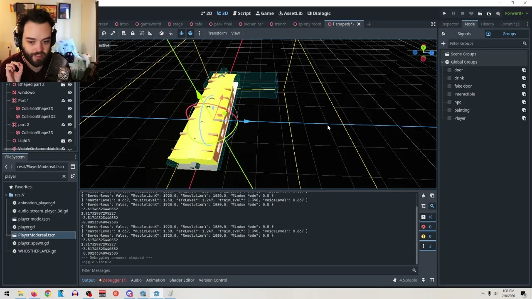The image size is (532, 299).
Task: Toggle use local space cube icon
Action: click(161, 33)
